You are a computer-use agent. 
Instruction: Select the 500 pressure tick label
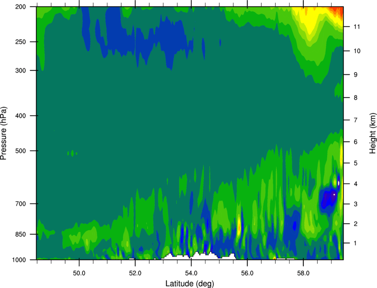coord(21,151)
